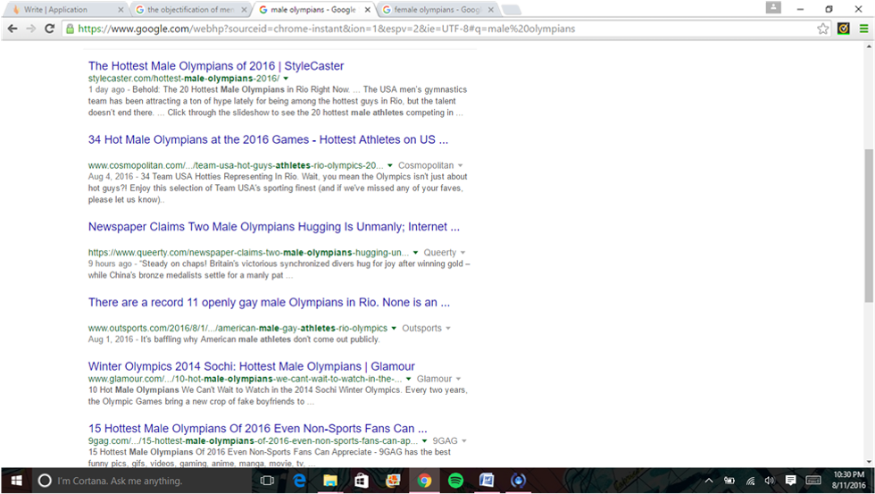The image size is (875, 494).
Task: Open Task View on the taskbar
Action: (267, 481)
